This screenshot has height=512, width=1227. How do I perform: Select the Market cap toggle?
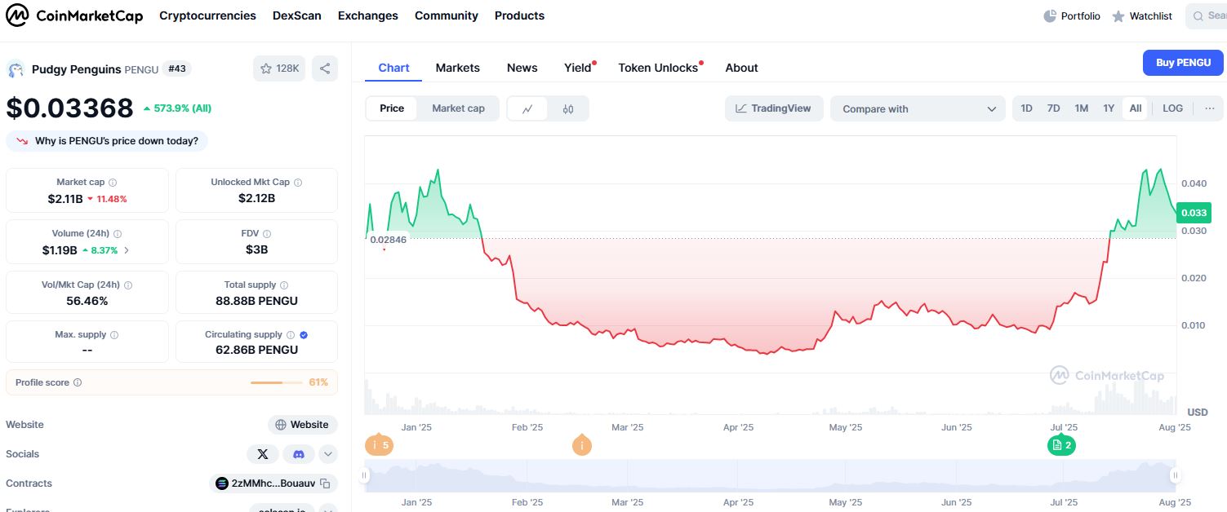coord(458,108)
